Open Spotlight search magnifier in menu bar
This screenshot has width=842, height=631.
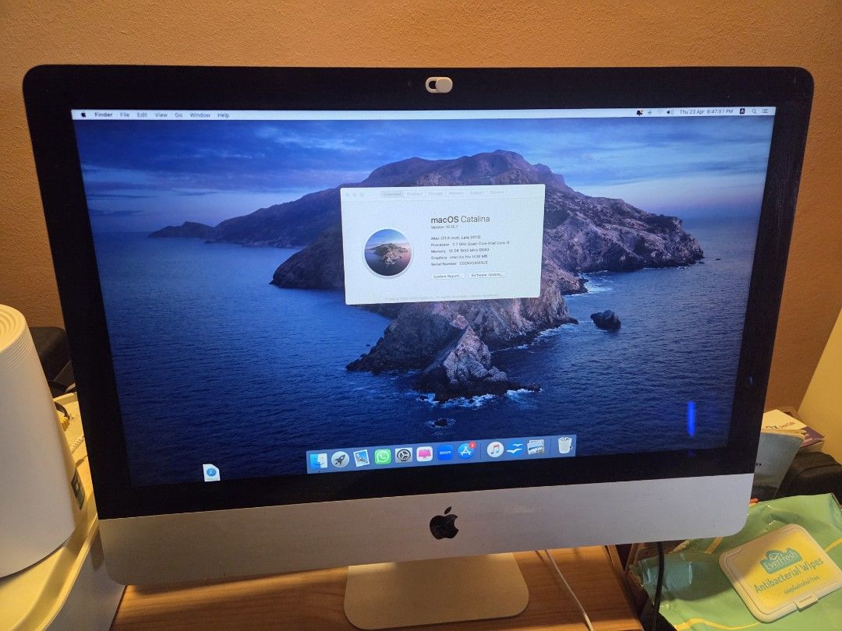coord(755,111)
